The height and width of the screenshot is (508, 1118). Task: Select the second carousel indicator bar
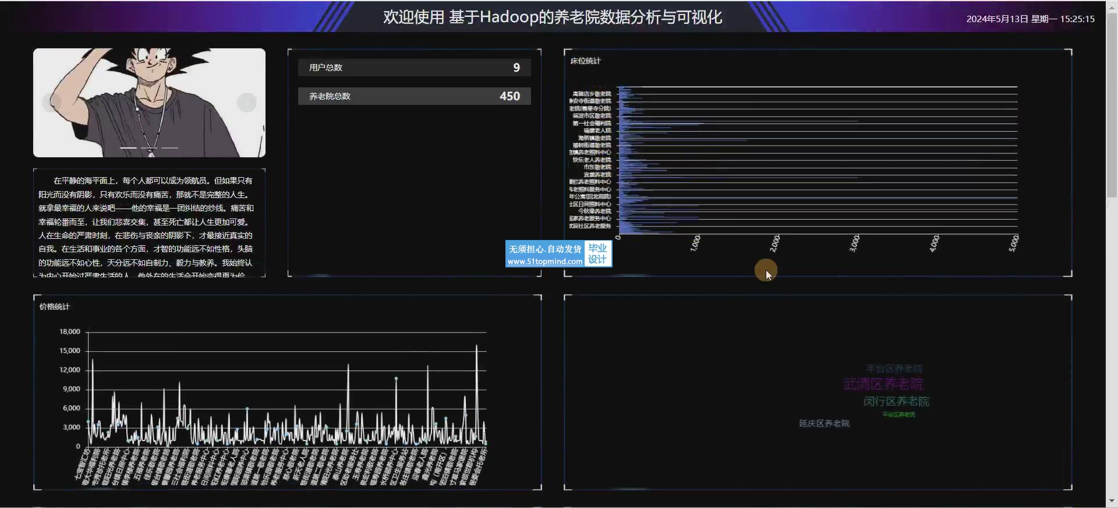149,148
